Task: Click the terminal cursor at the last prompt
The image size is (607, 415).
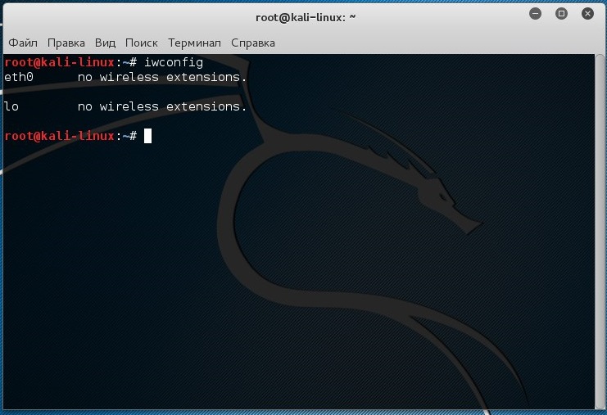Action: point(148,136)
